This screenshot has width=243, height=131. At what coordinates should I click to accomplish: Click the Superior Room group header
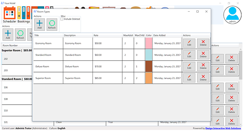pyautogui.click(x=17, y=50)
